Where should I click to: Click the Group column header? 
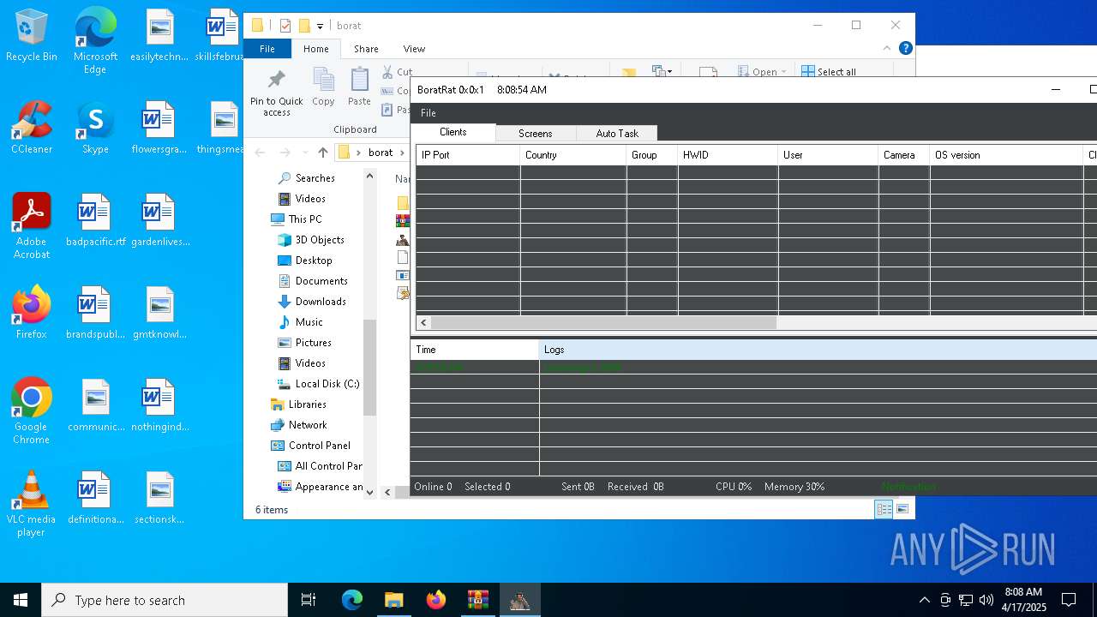pos(652,155)
